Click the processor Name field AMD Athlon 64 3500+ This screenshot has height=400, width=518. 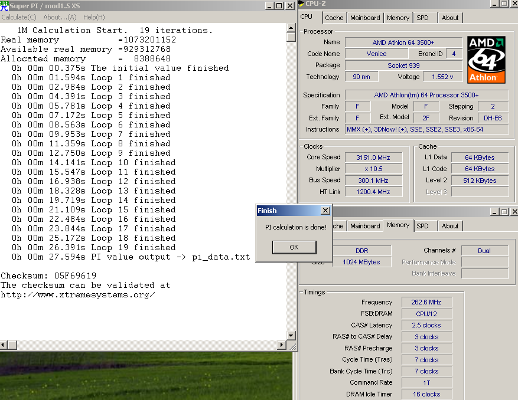pyautogui.click(x=403, y=42)
